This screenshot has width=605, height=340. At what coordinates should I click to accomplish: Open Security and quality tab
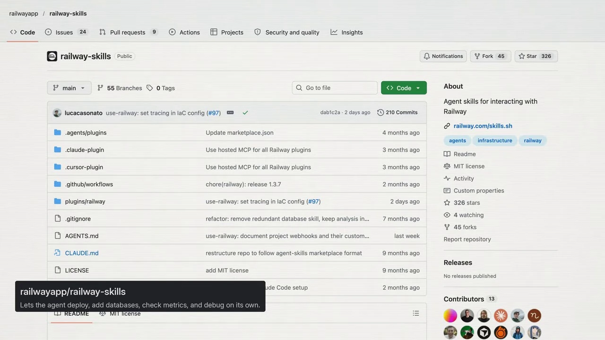coord(287,32)
